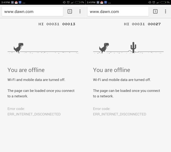Tap more notifications dots in left status bar

(24, 3)
